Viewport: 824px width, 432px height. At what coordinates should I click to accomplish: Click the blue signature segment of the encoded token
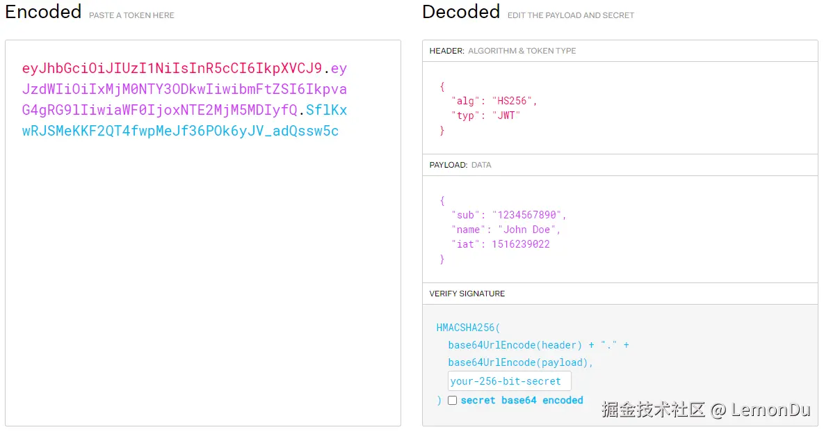(180, 131)
